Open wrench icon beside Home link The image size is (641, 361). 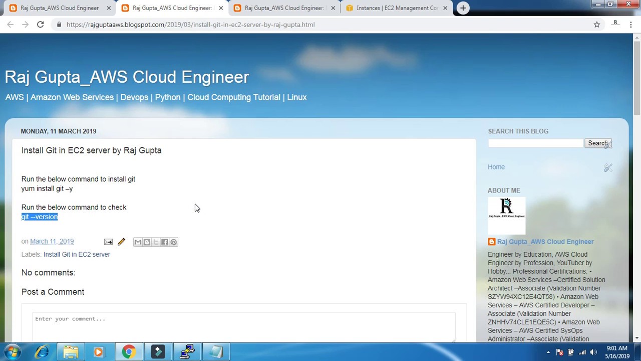click(x=607, y=168)
